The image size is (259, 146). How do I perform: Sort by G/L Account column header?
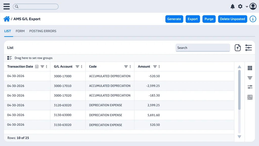coord(63,67)
